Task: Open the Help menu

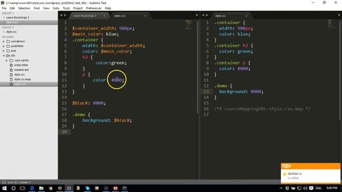Action: [x=108, y=9]
